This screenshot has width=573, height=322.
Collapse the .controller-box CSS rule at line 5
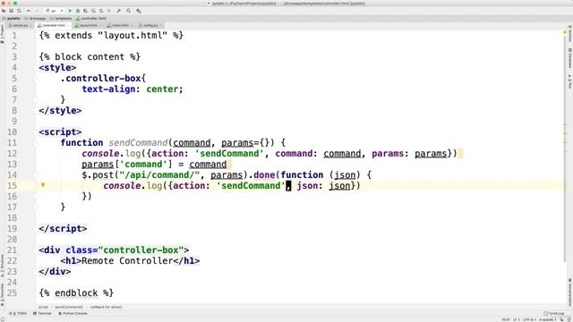point(36,79)
